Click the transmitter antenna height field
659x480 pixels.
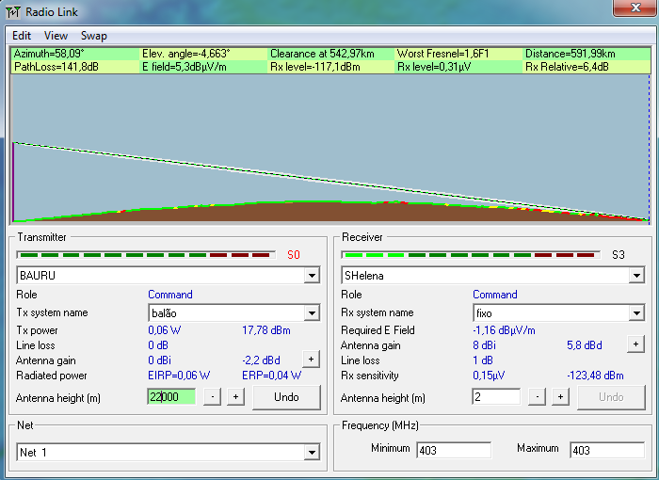(x=170, y=397)
